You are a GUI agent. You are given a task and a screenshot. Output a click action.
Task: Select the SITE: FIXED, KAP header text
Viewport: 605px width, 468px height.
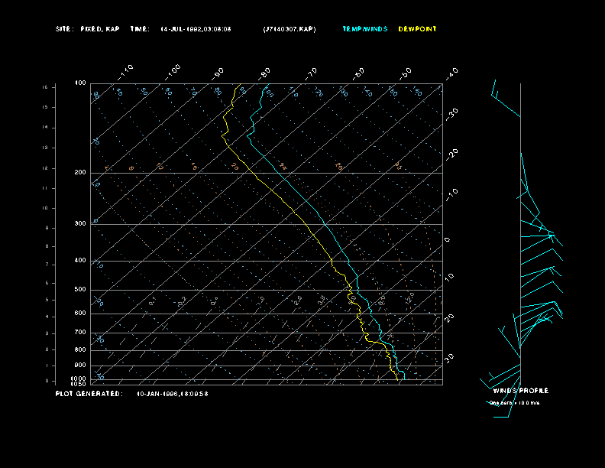click(x=87, y=29)
